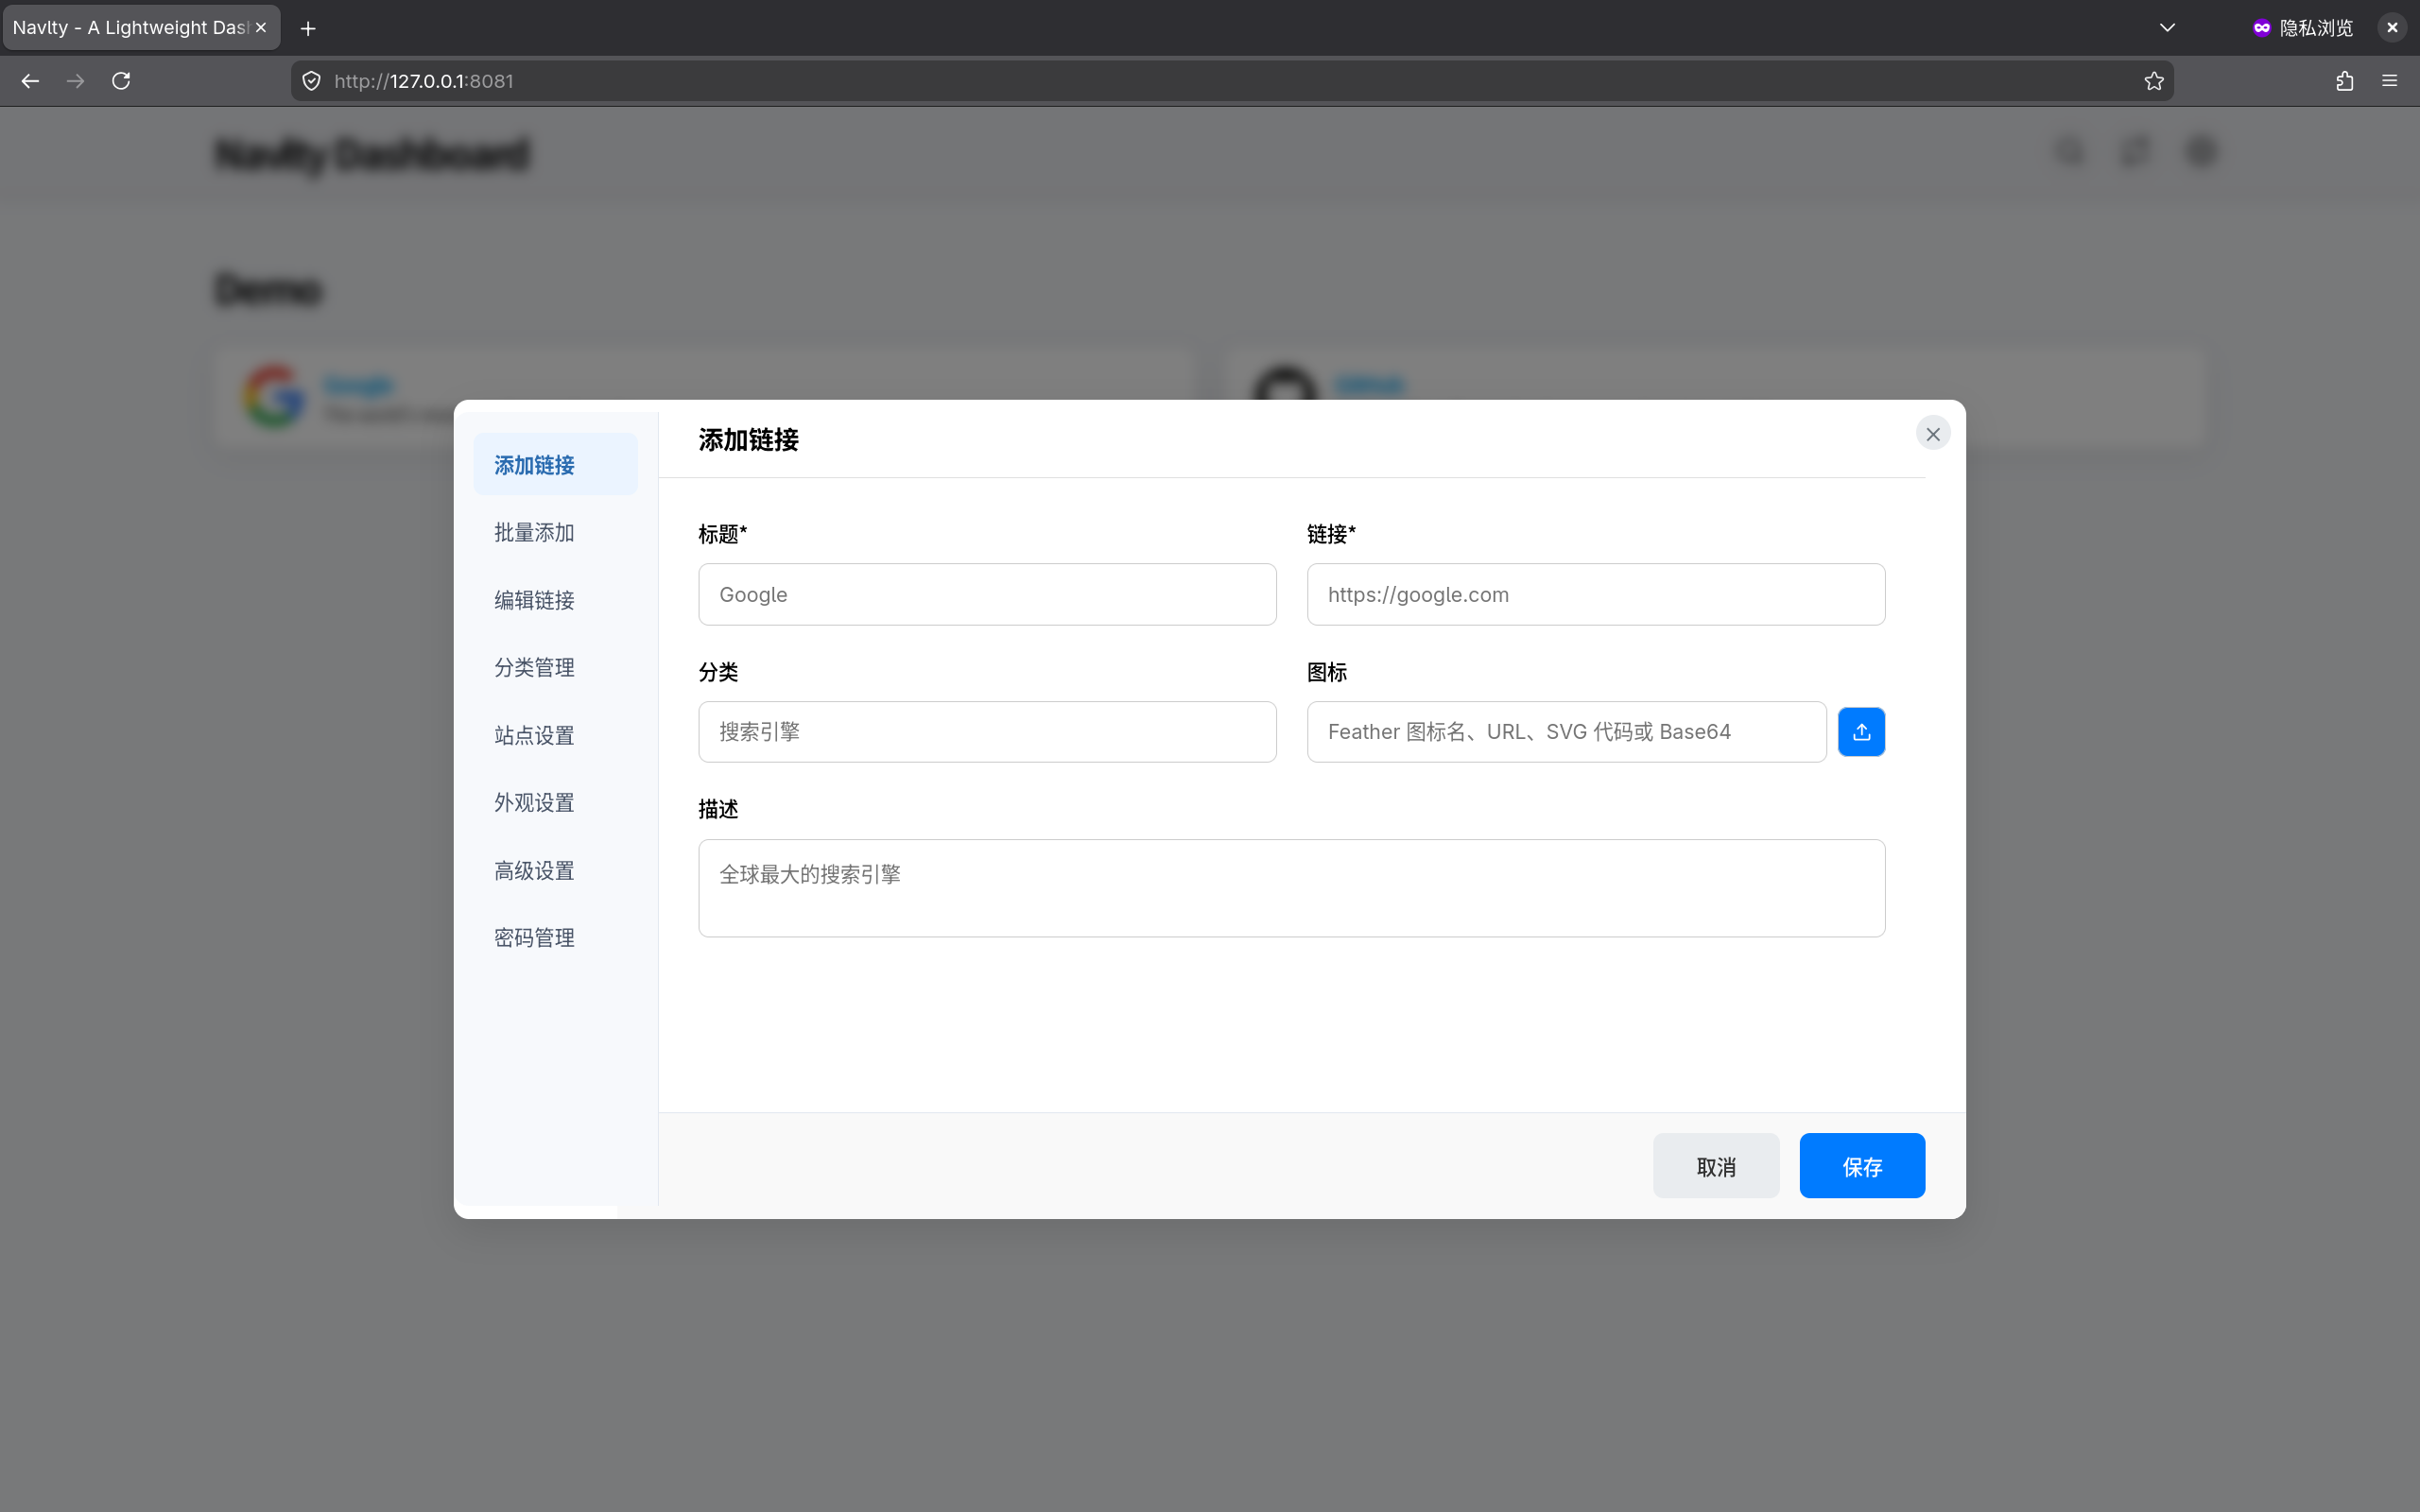Click the browser back arrow icon

[30, 81]
